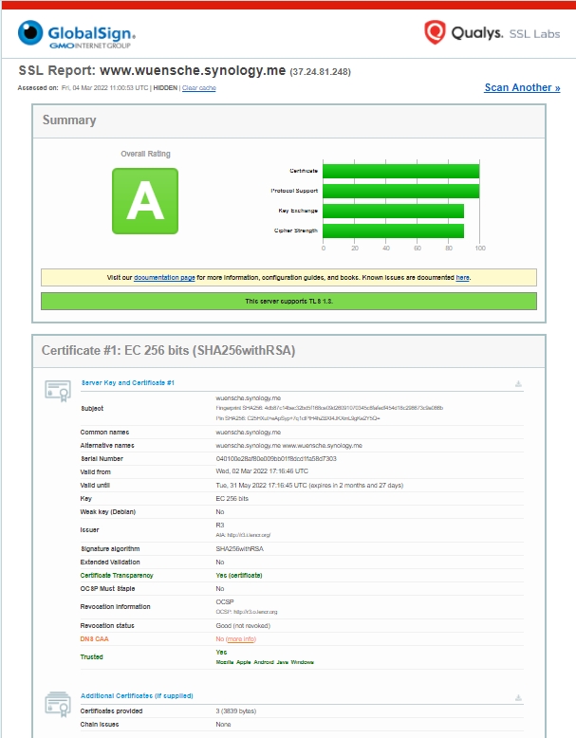Screen dimensions: 576x738
Task: Click the 'Valid until' expiry value
Action: (309, 486)
